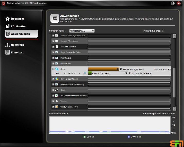
Task: Click the Microsoft Office Outlook icon
Action: pyautogui.click(x=57, y=41)
